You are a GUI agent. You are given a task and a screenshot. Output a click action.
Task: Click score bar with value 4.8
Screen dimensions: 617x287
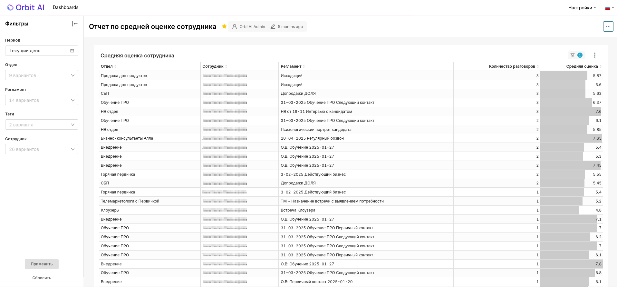coord(560,210)
